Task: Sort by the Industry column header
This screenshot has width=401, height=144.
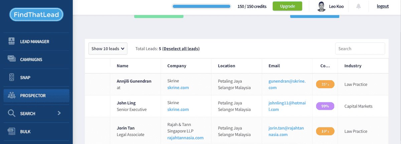Action: click(353, 66)
